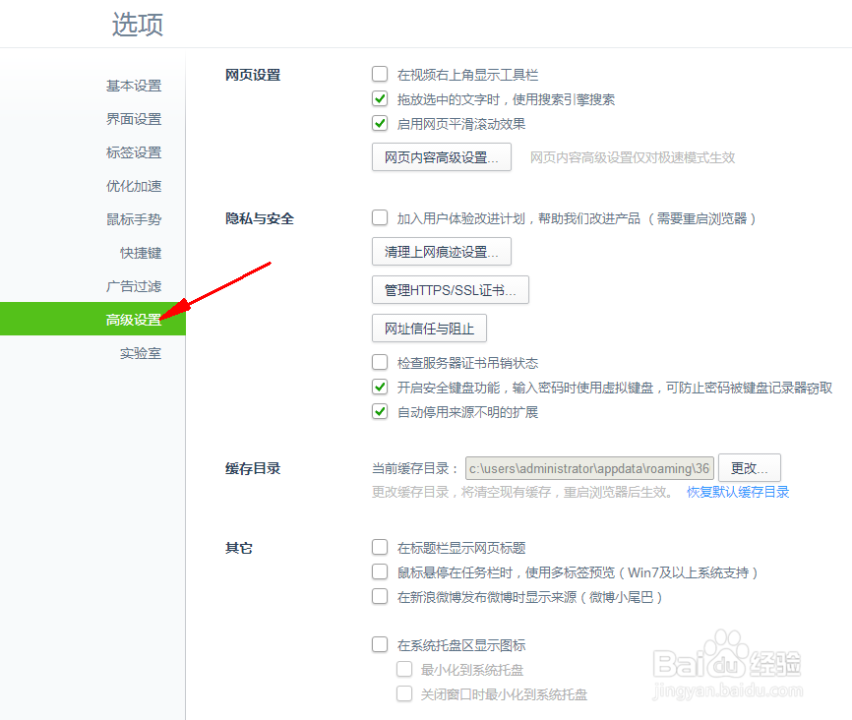Click 网址信任与阻止 button
852x720 pixels.
click(x=429, y=329)
